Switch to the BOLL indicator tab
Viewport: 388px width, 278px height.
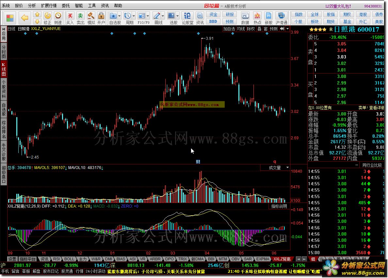coord(69,259)
